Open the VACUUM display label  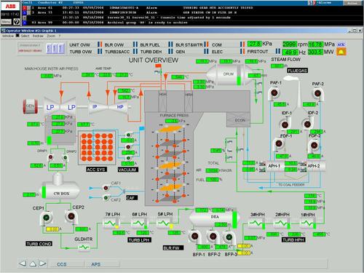click(x=128, y=170)
